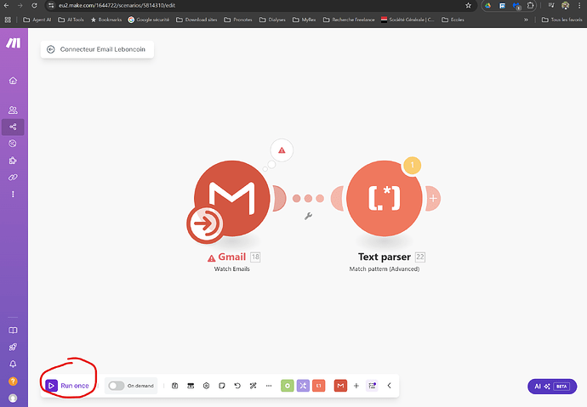Click the Make logo in sidebar
The image size is (587, 407).
14,43
